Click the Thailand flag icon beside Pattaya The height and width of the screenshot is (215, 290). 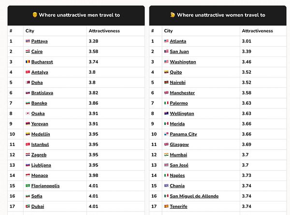(x=28, y=41)
